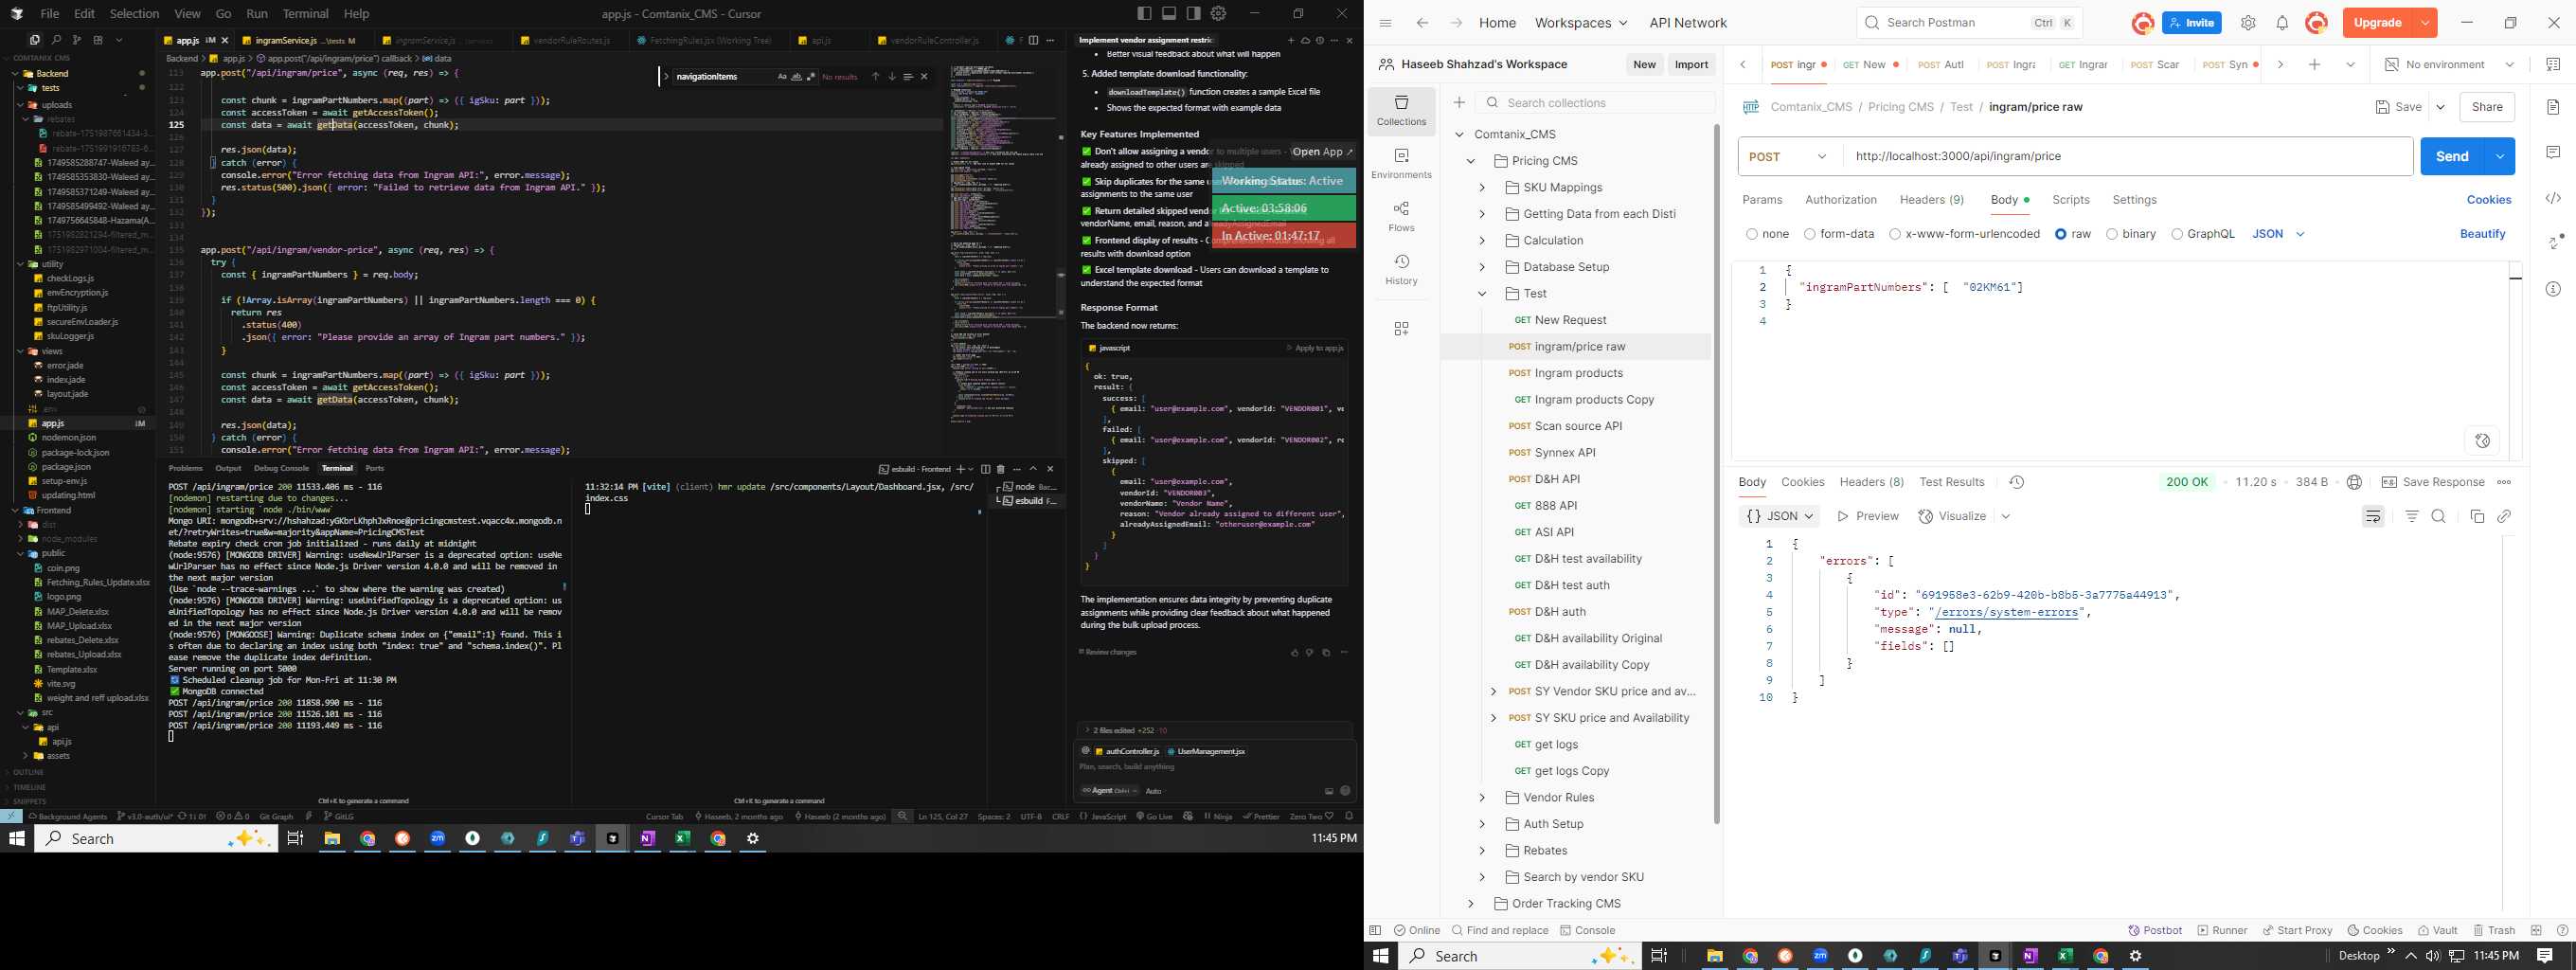Open Postman documentation panel icon
The image size is (2576, 970).
[2553, 107]
